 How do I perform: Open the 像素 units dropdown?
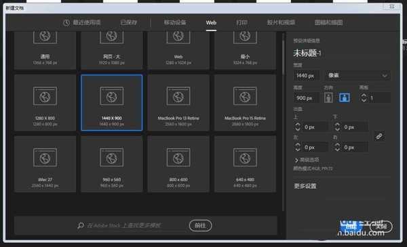357,75
